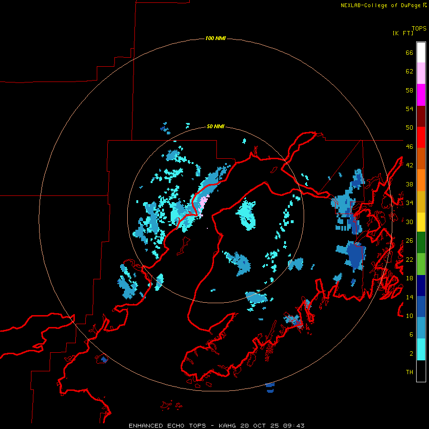Click the NEXLAB-College of DuPage label
429x429 pixels.
coord(380,5)
